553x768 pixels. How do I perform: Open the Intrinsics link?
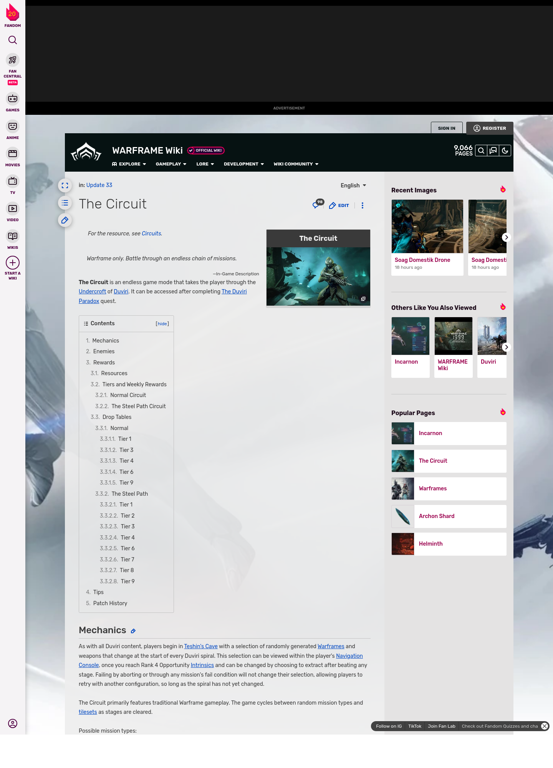[x=202, y=665]
